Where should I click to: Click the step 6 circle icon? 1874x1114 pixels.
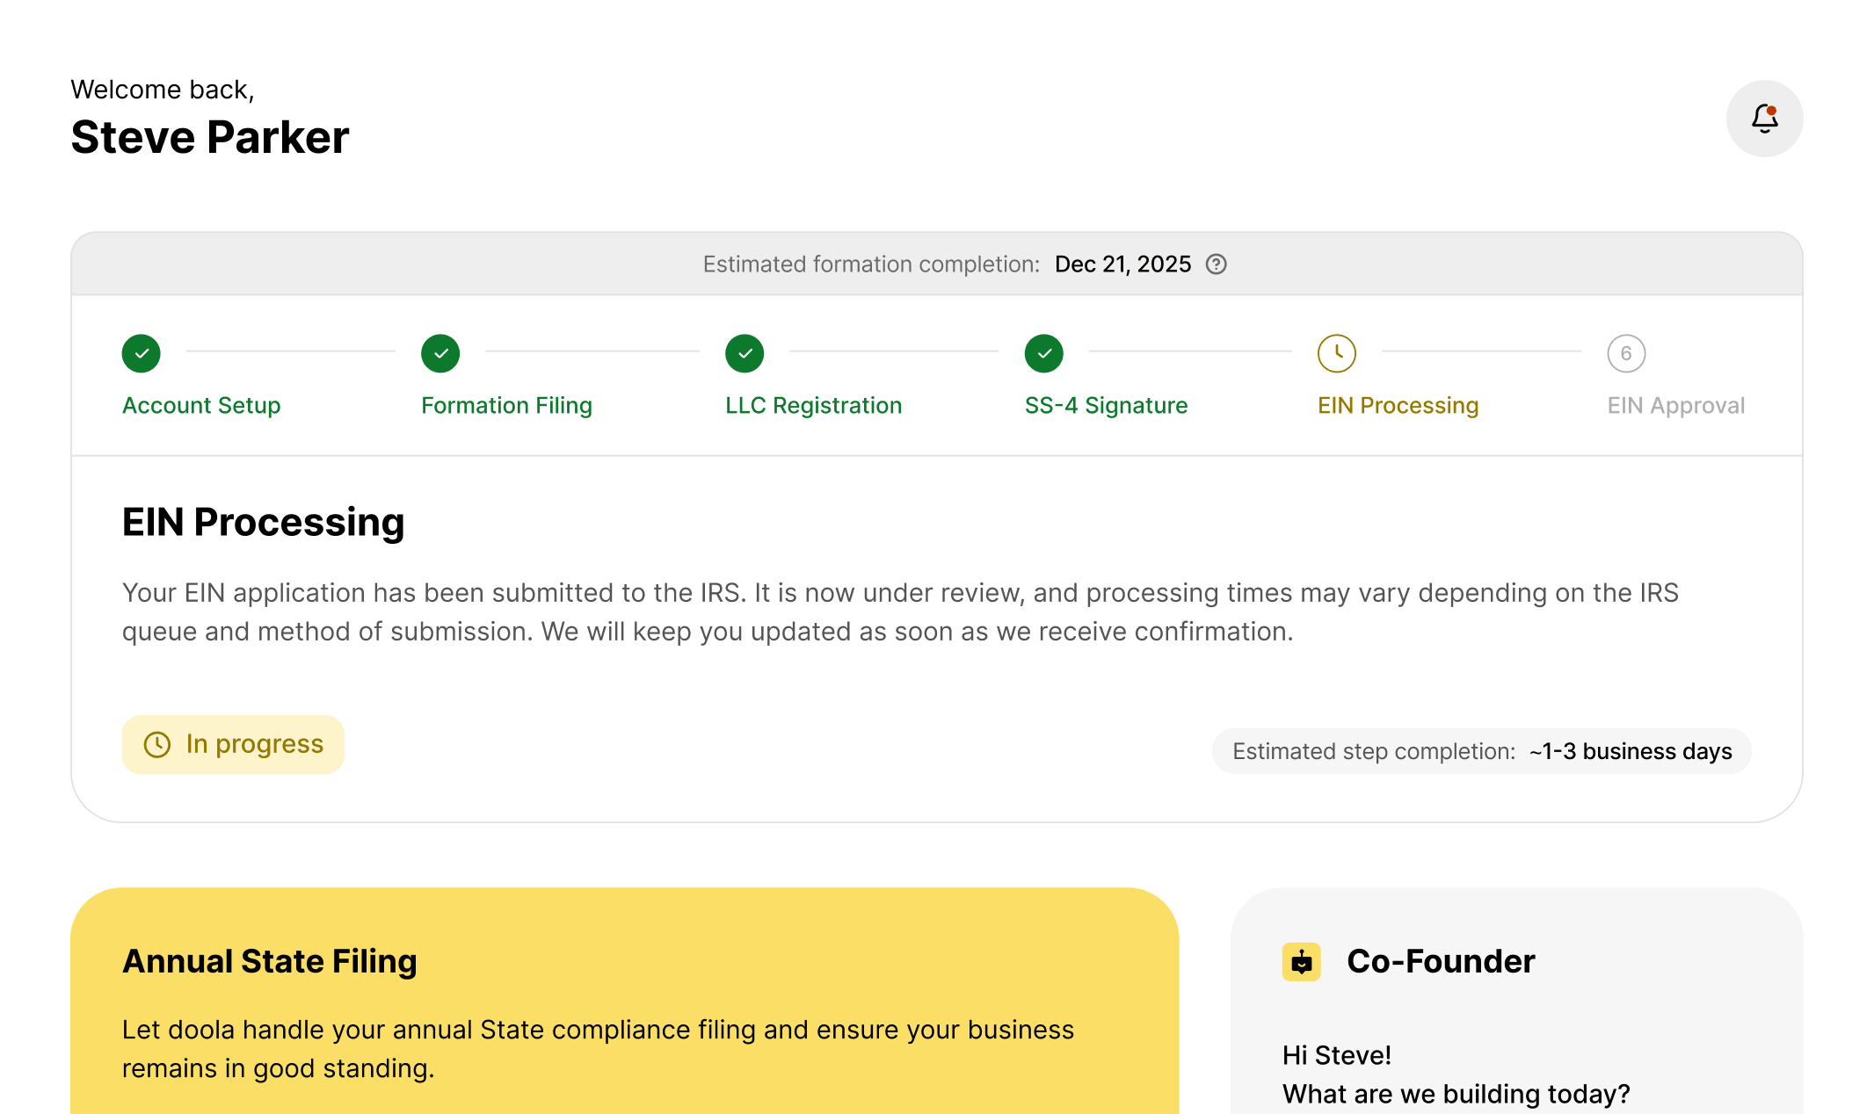[x=1626, y=353]
